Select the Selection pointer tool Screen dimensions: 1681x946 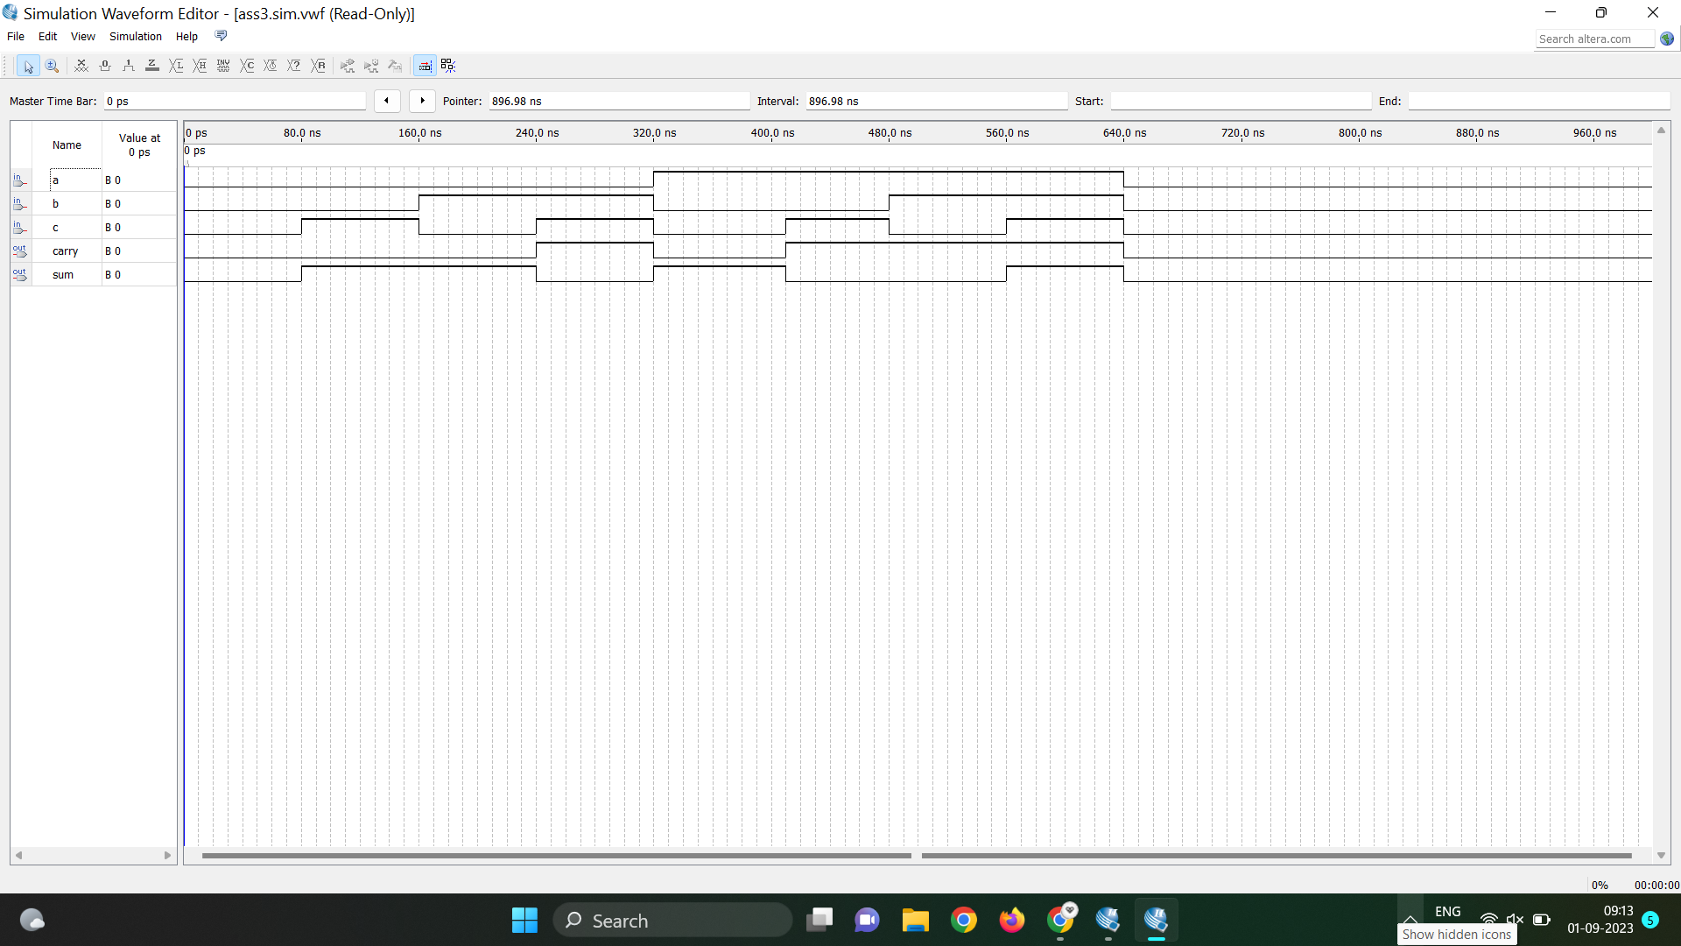click(x=28, y=66)
